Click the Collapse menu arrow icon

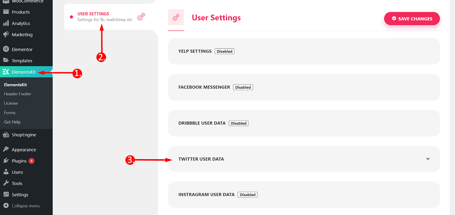pyautogui.click(x=6, y=205)
